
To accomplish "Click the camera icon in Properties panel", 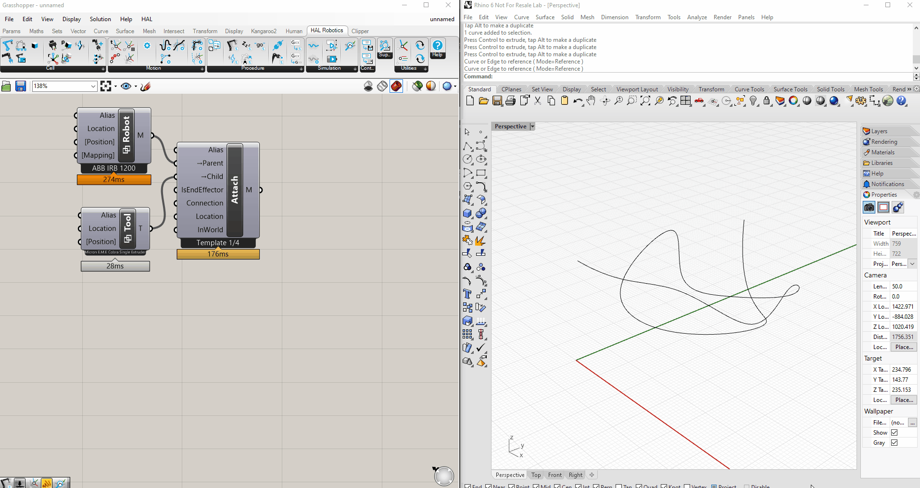I will pos(869,207).
